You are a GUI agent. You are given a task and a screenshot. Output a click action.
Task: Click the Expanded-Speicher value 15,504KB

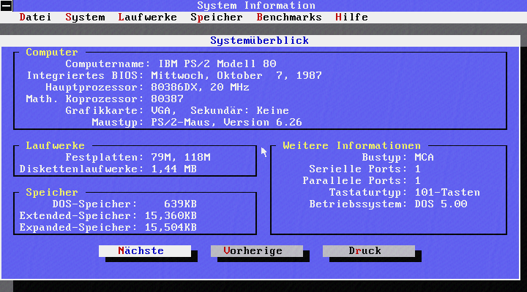pyautogui.click(x=171, y=227)
